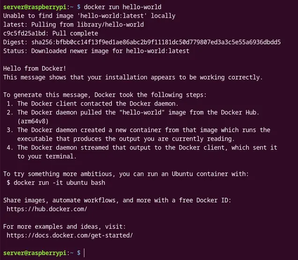Screen dimensions: 298x260
Task: Click the 'latest: Pulling from library/hello-world' line
Action: [74, 24]
